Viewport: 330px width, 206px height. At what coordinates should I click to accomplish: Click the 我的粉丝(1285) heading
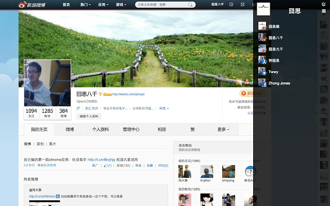pyautogui.click(x=189, y=189)
